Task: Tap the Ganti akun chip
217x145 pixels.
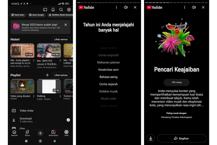Action: tap(18, 15)
